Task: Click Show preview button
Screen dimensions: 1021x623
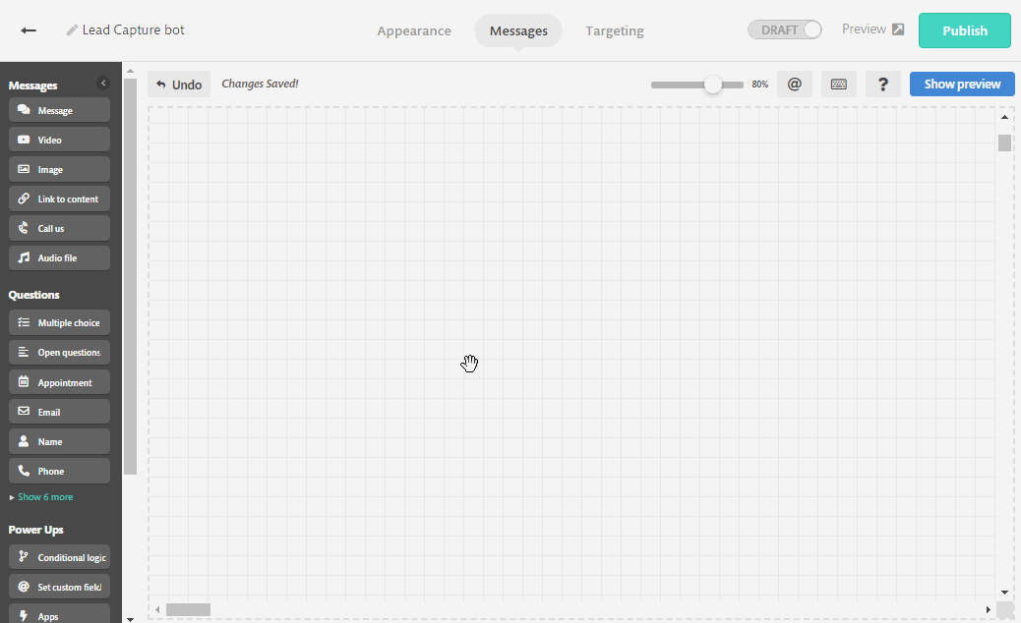Action: point(962,84)
